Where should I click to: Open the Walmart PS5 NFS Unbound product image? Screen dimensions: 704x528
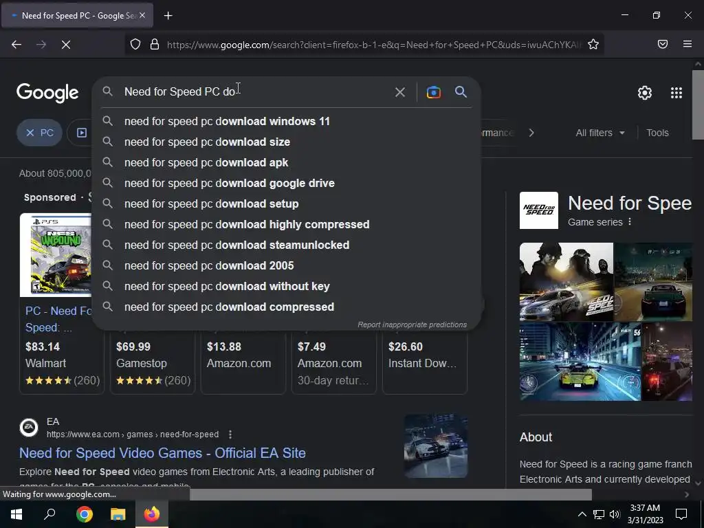56,255
